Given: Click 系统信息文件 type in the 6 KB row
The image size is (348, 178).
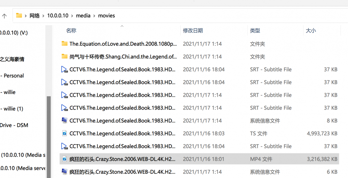Looking at the screenshot, I should point(265,172).
